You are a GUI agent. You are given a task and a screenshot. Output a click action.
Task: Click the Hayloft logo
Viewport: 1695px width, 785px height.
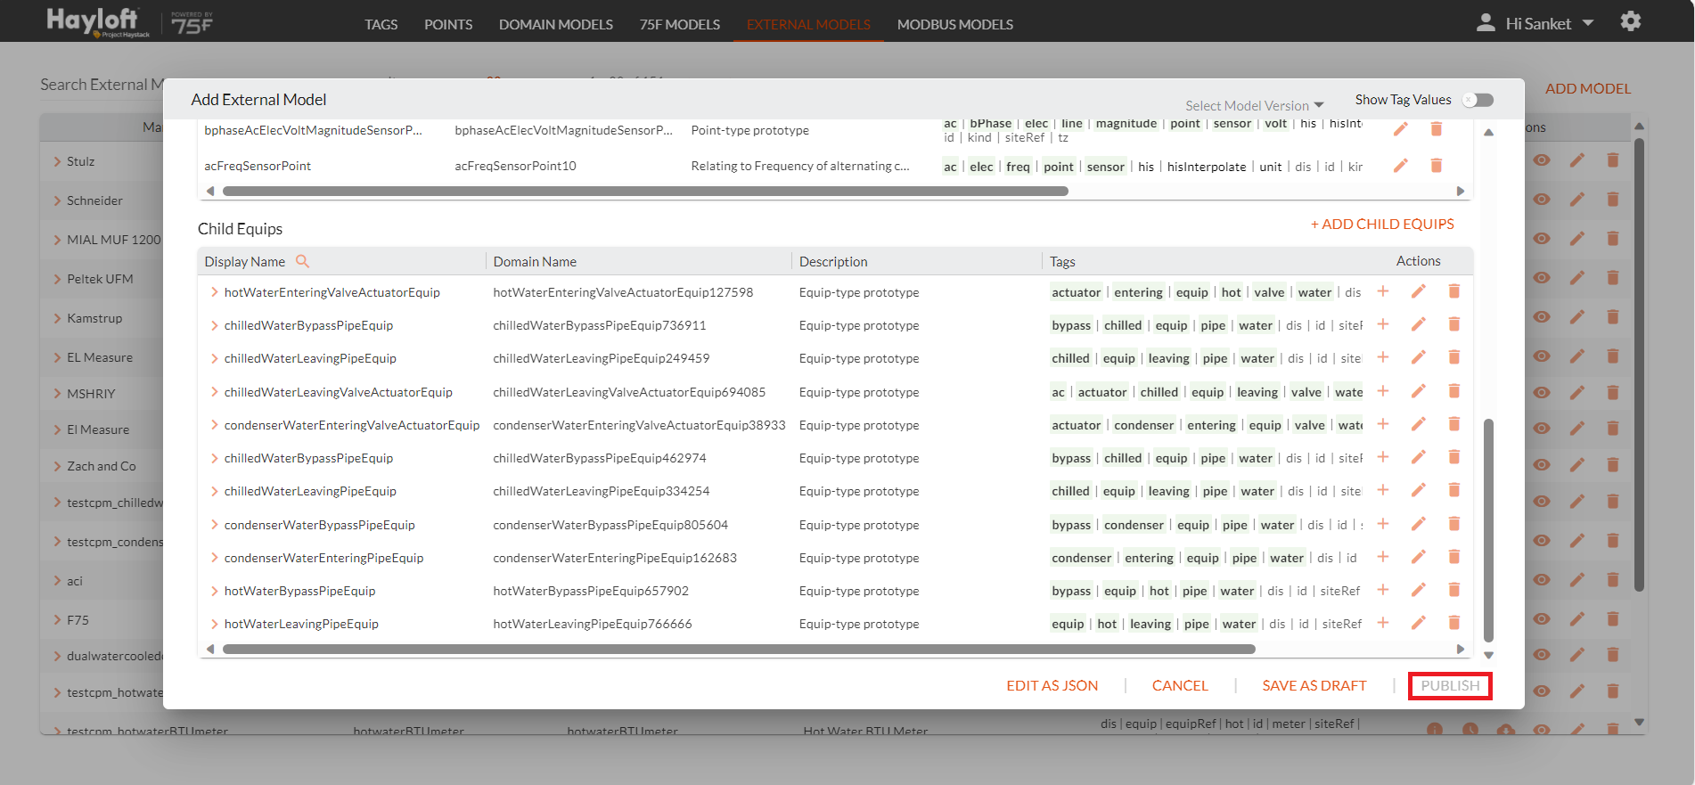pyautogui.click(x=98, y=21)
